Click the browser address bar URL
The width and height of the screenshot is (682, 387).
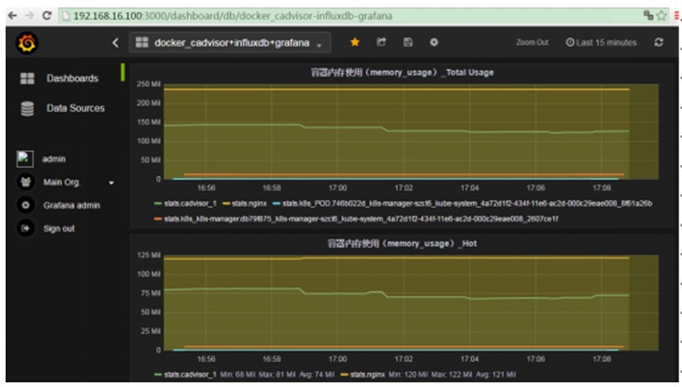233,16
